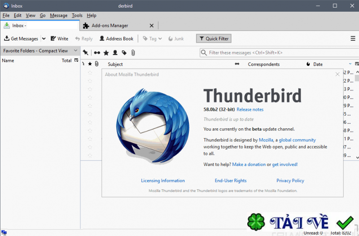Open the File menu

tap(6, 15)
